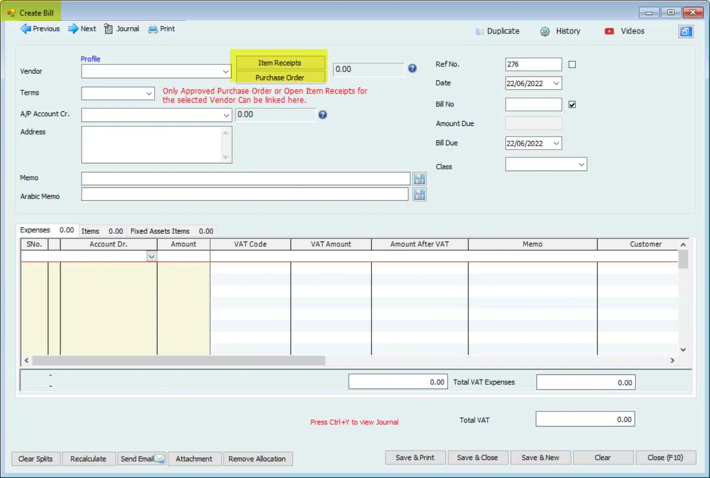Screen dimensions: 710x478
Task: Open the Bill Due date dropdown
Action: (x=556, y=143)
